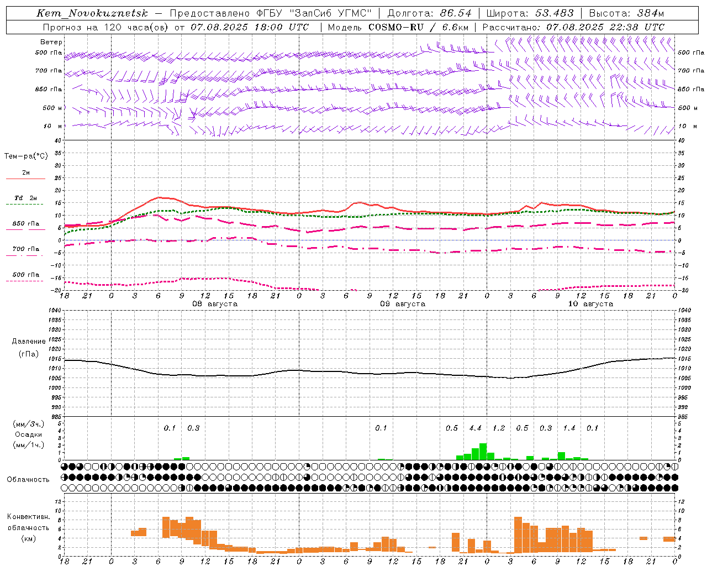Click the 'Давление' pressure panel label
Viewport: 707px width, 566px height.
click(29, 342)
